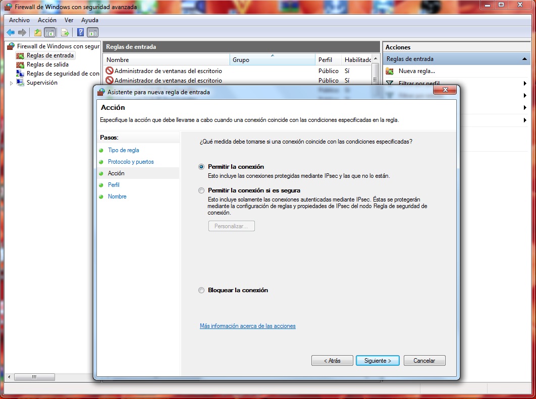Expand the Supervisión tree node
Viewport: 536px width, 399px height.
tap(11, 83)
